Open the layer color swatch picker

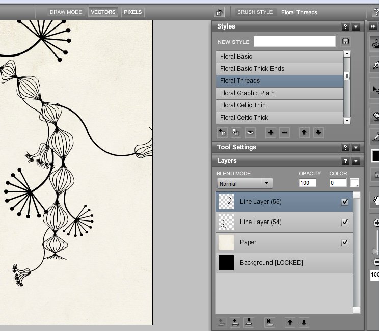point(355,183)
